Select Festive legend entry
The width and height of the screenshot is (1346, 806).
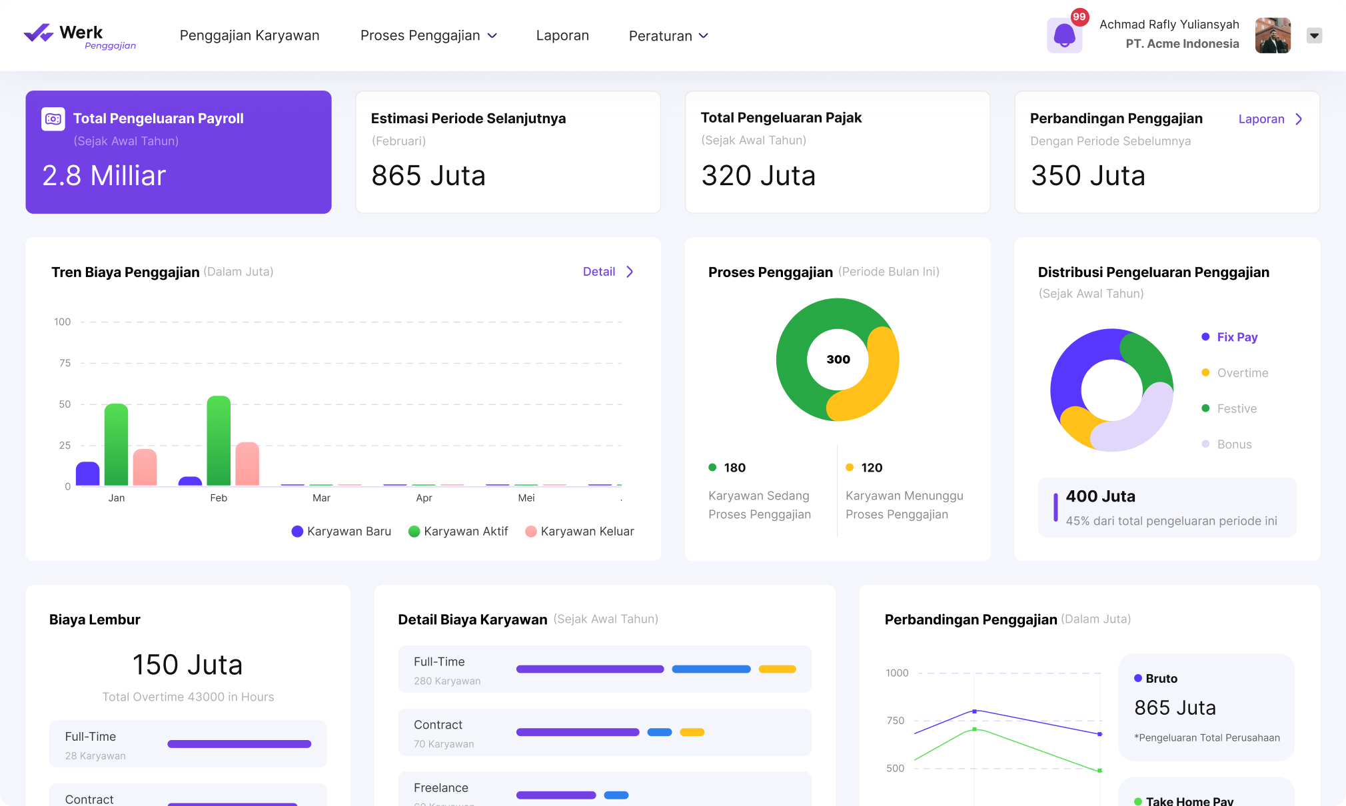point(1229,409)
